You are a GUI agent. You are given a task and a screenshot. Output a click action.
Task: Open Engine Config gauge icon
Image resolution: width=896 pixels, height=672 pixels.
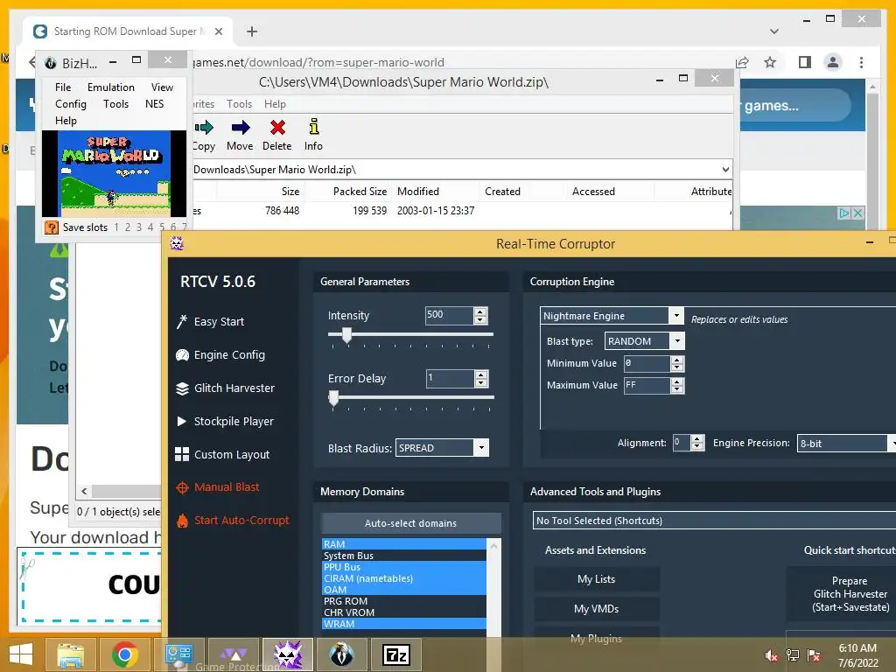(x=182, y=355)
